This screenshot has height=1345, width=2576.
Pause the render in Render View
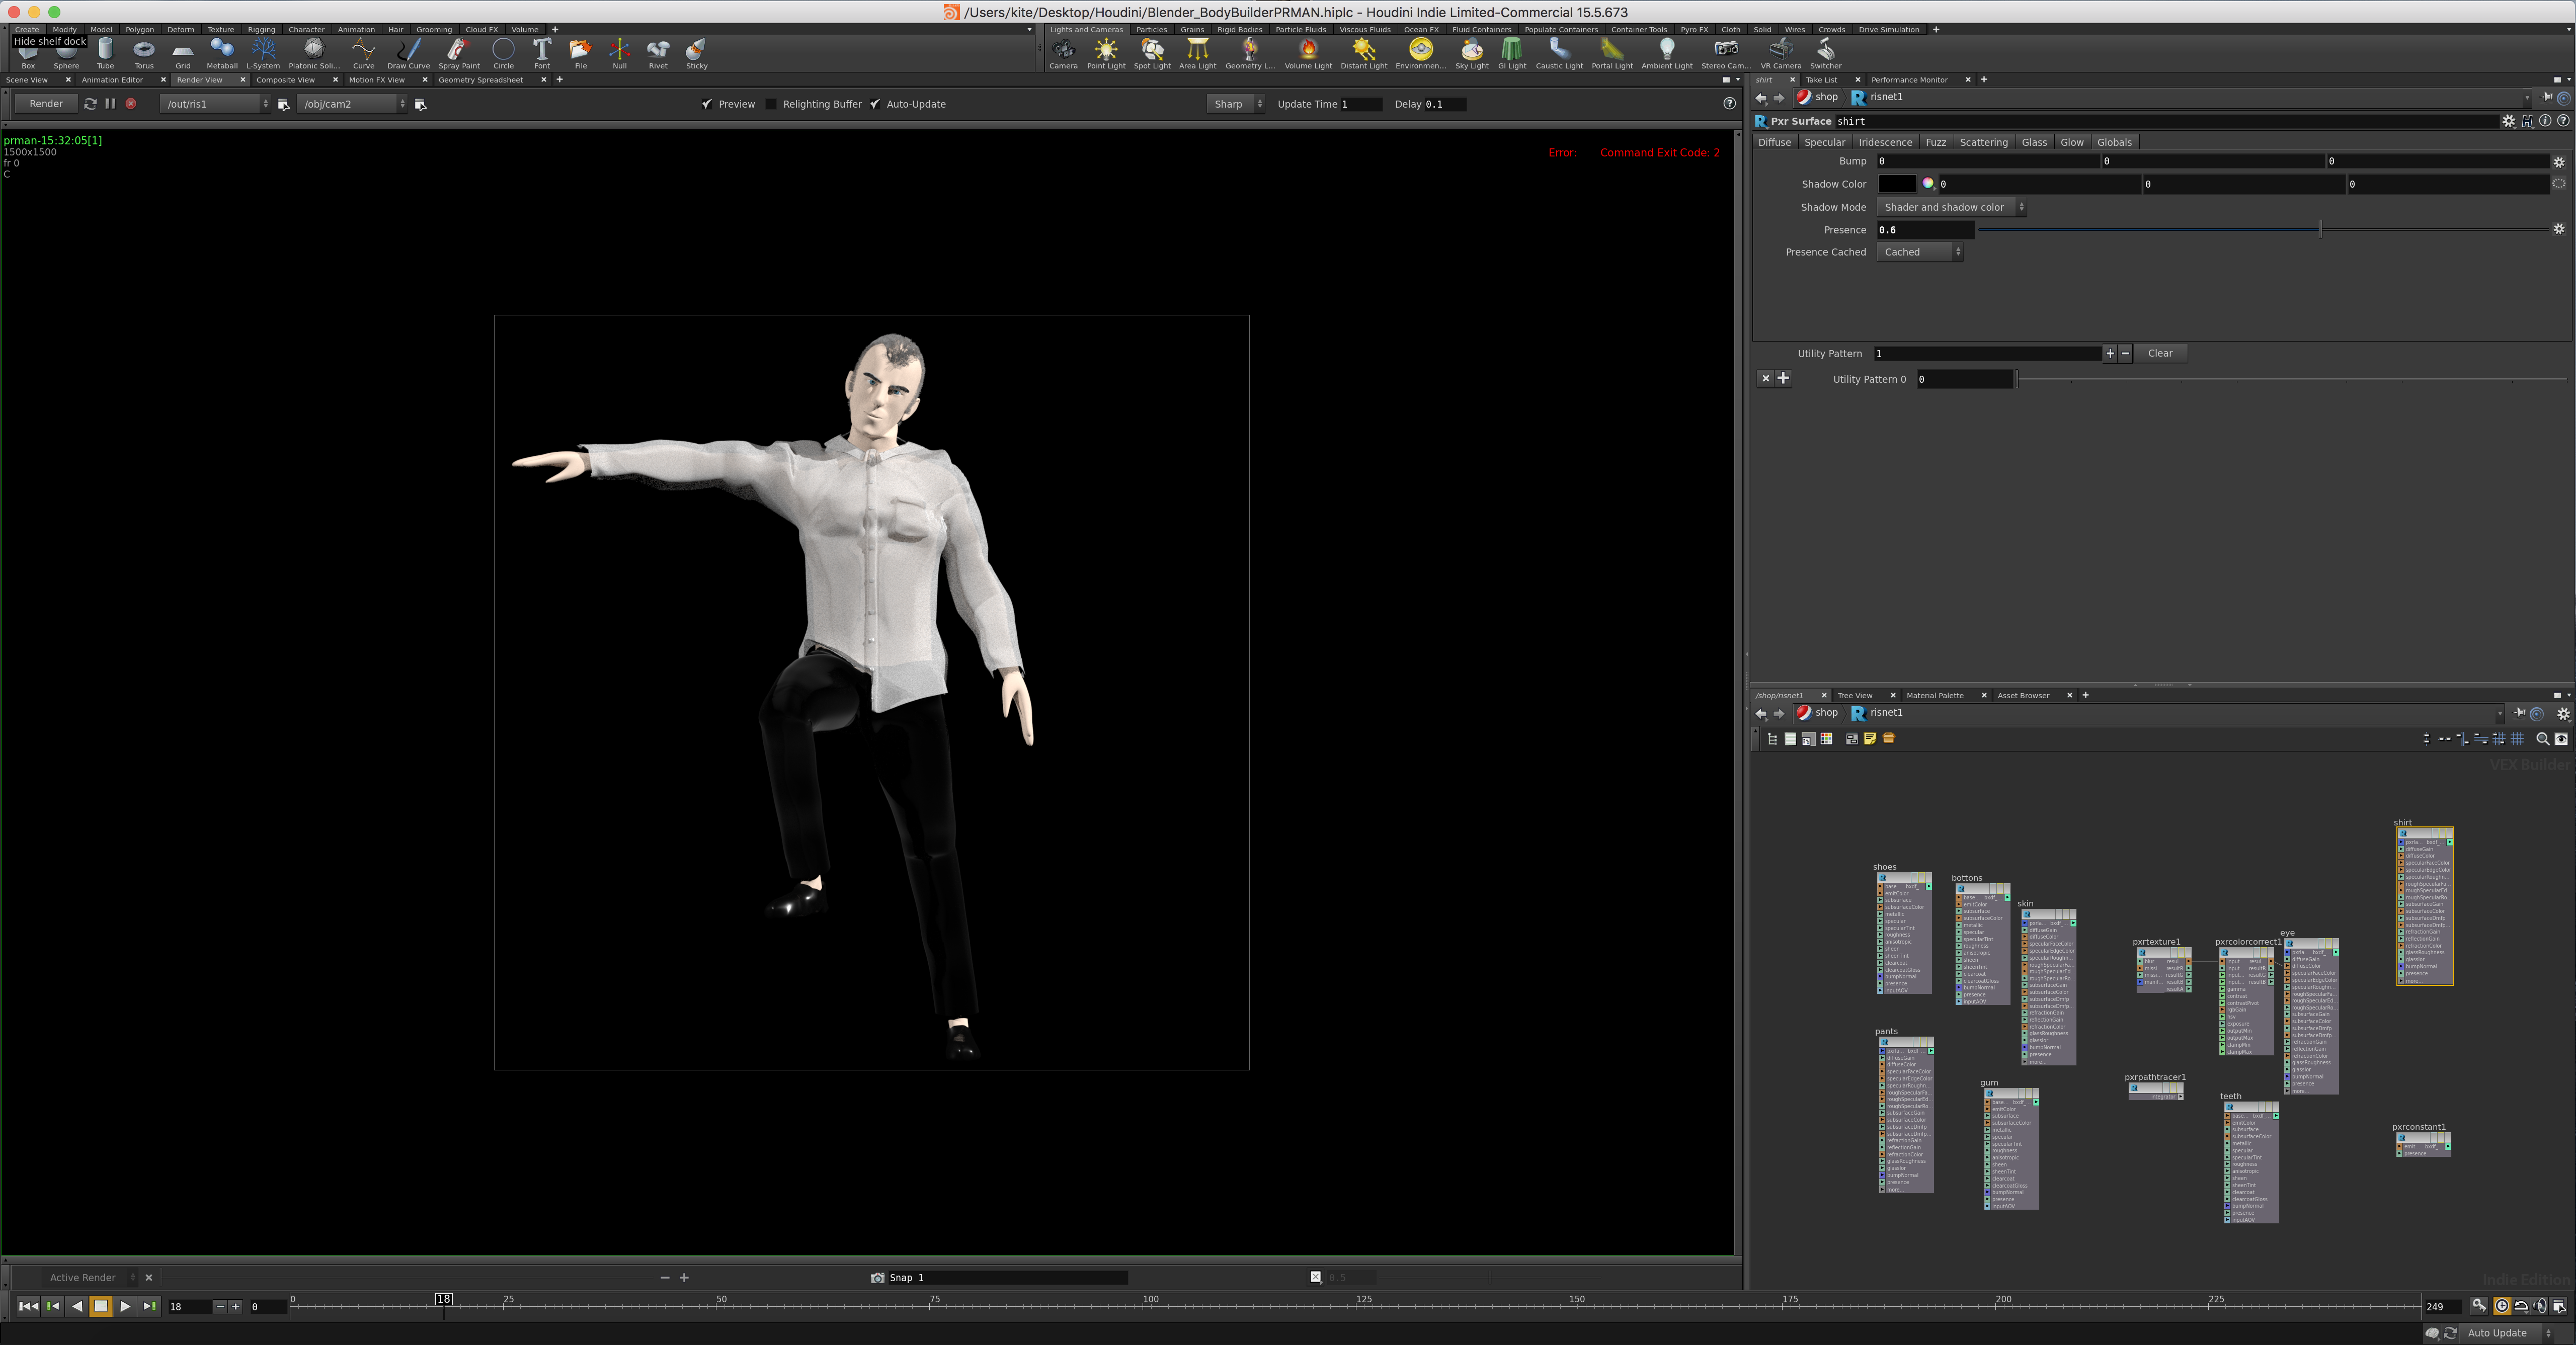click(x=110, y=104)
